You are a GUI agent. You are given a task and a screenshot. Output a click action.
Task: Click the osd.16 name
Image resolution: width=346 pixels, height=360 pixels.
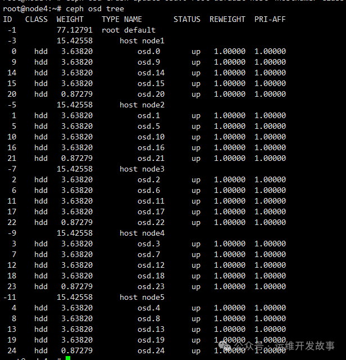pos(151,147)
